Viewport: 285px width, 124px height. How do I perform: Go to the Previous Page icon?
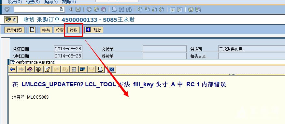point(147,9)
